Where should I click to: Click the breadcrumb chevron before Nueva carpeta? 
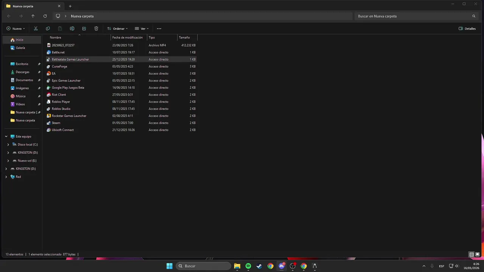click(66, 16)
